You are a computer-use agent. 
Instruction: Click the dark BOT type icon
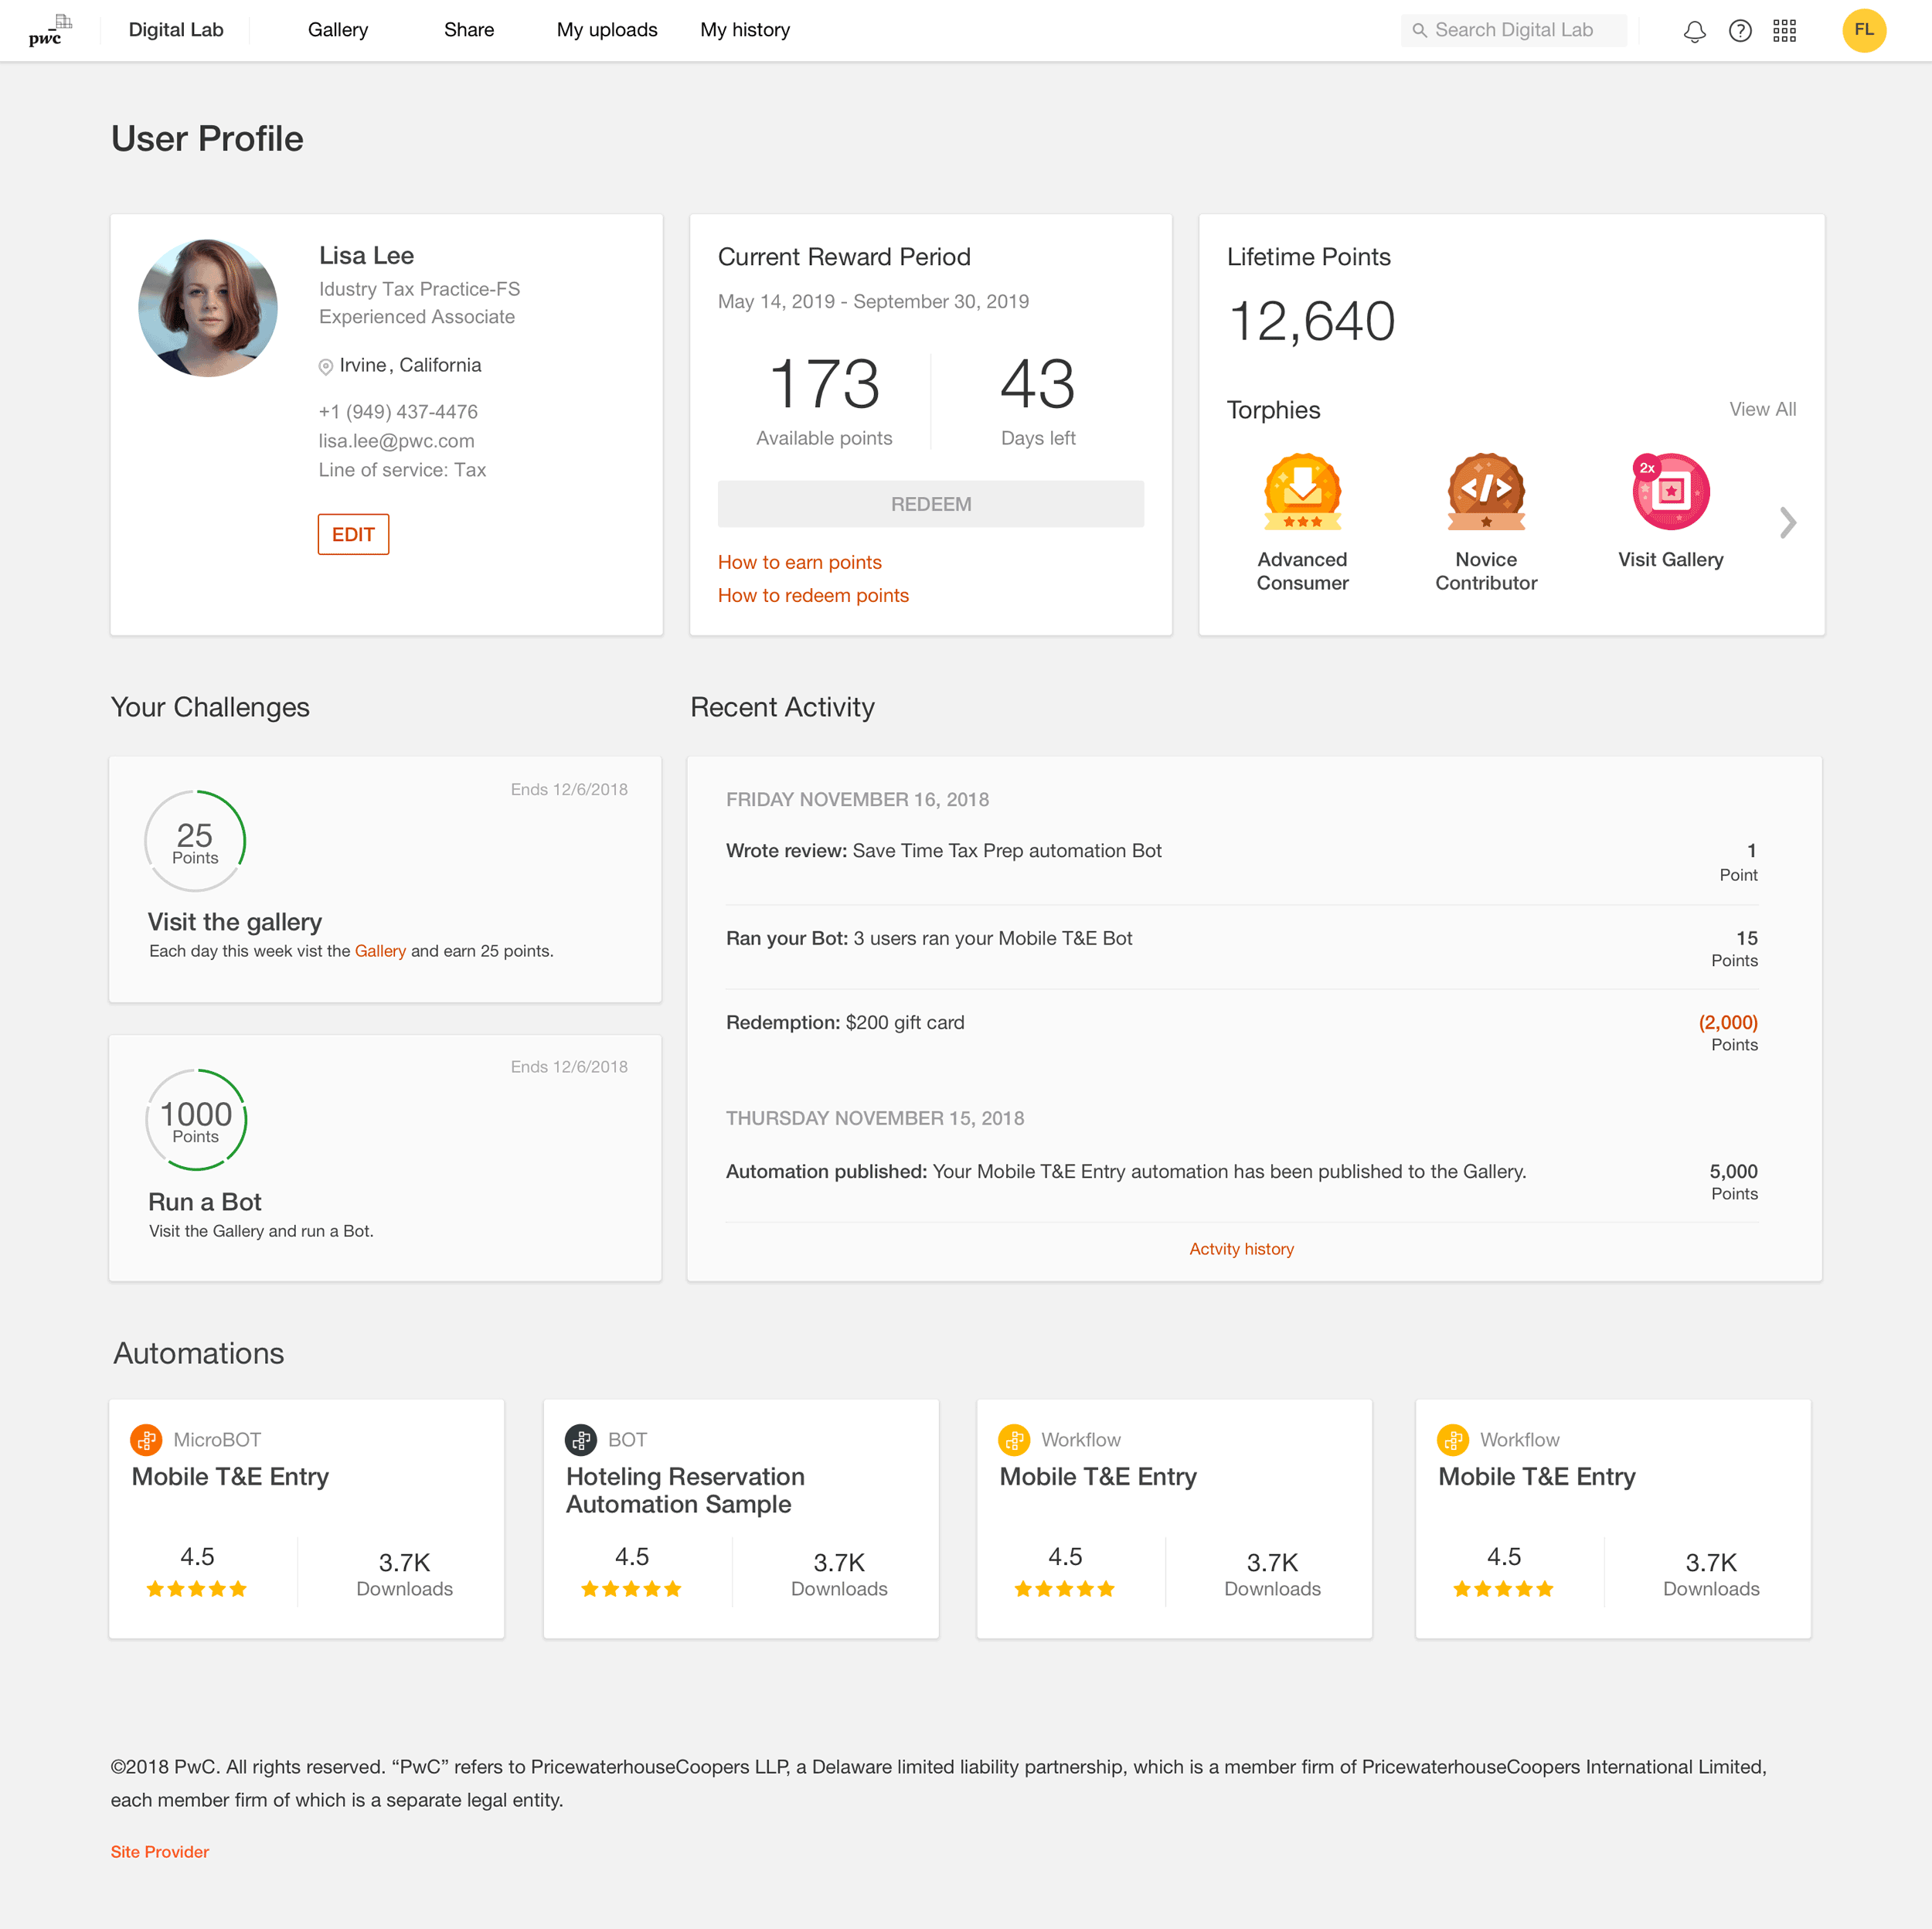coord(581,1440)
